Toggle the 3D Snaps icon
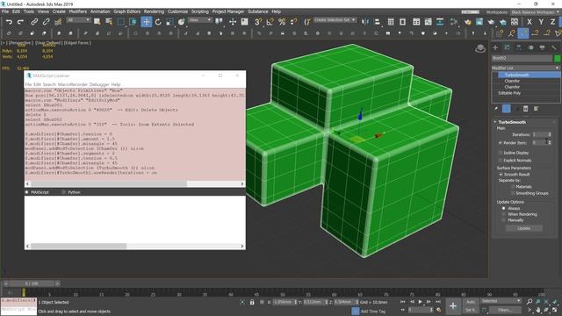 (257, 22)
